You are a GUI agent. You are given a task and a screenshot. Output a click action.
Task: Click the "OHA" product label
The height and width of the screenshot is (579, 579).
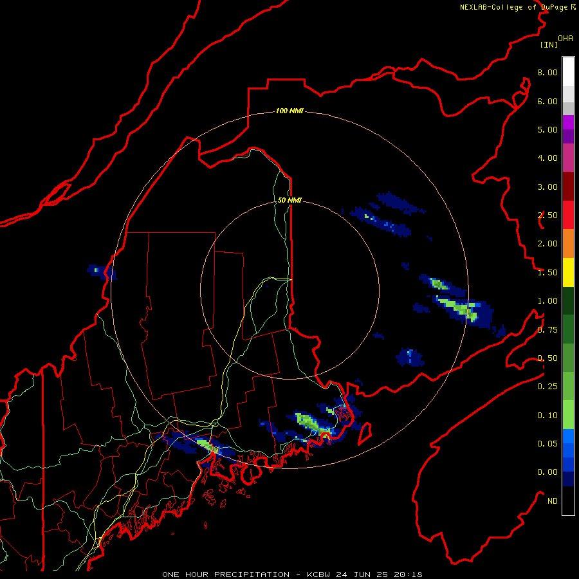565,39
